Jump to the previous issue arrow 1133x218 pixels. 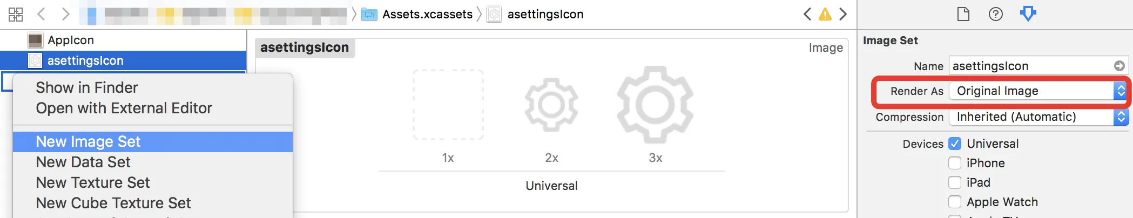[x=807, y=14]
